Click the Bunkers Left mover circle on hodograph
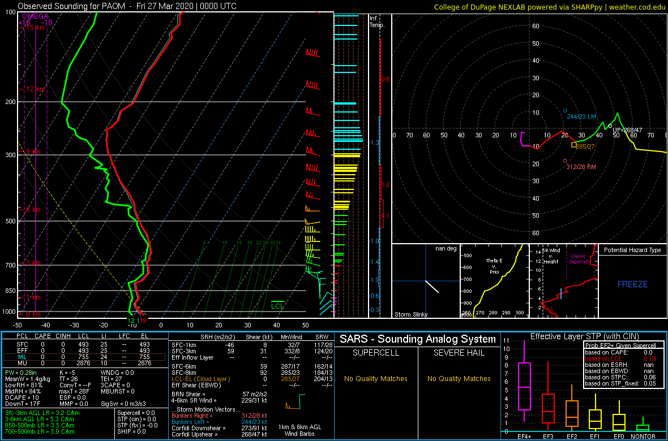The image size is (668, 441). [566, 111]
